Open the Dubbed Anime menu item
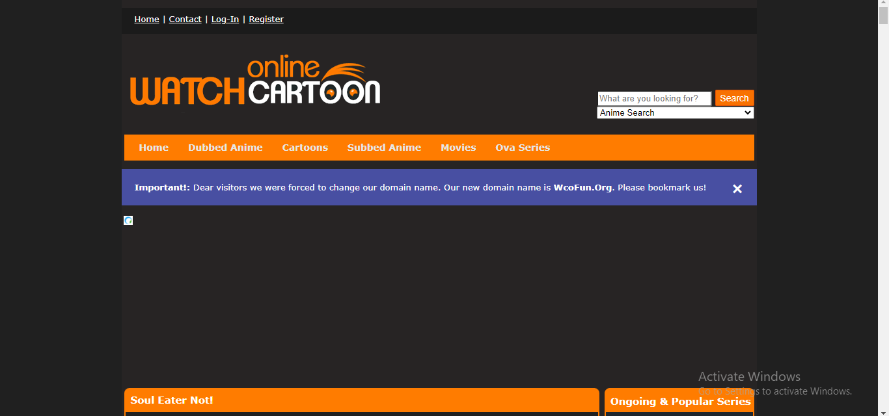This screenshot has width=889, height=416. click(225, 148)
